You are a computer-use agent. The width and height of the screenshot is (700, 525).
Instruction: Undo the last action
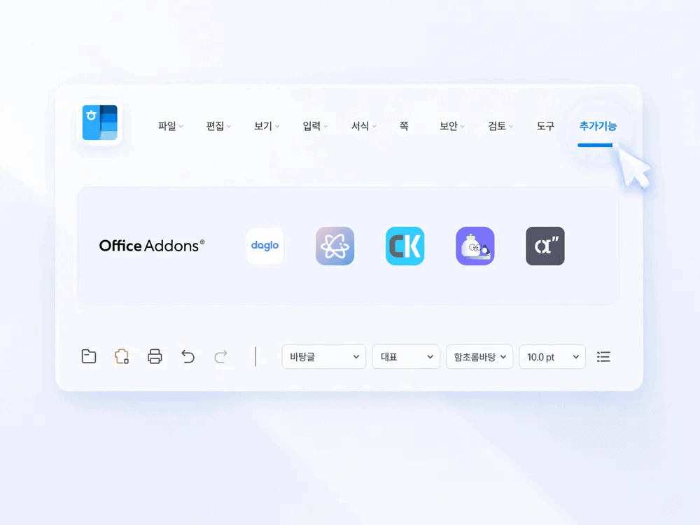tap(188, 357)
